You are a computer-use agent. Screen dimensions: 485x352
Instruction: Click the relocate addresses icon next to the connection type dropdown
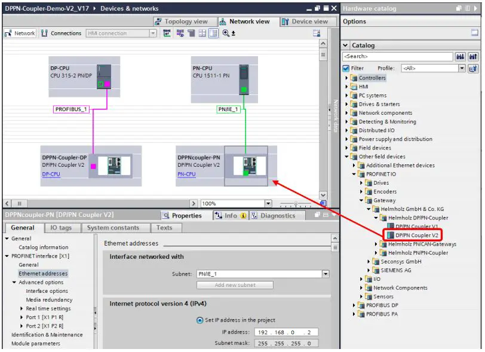[167, 33]
